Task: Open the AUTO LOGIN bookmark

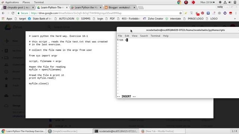Action: [x=65, y=19]
